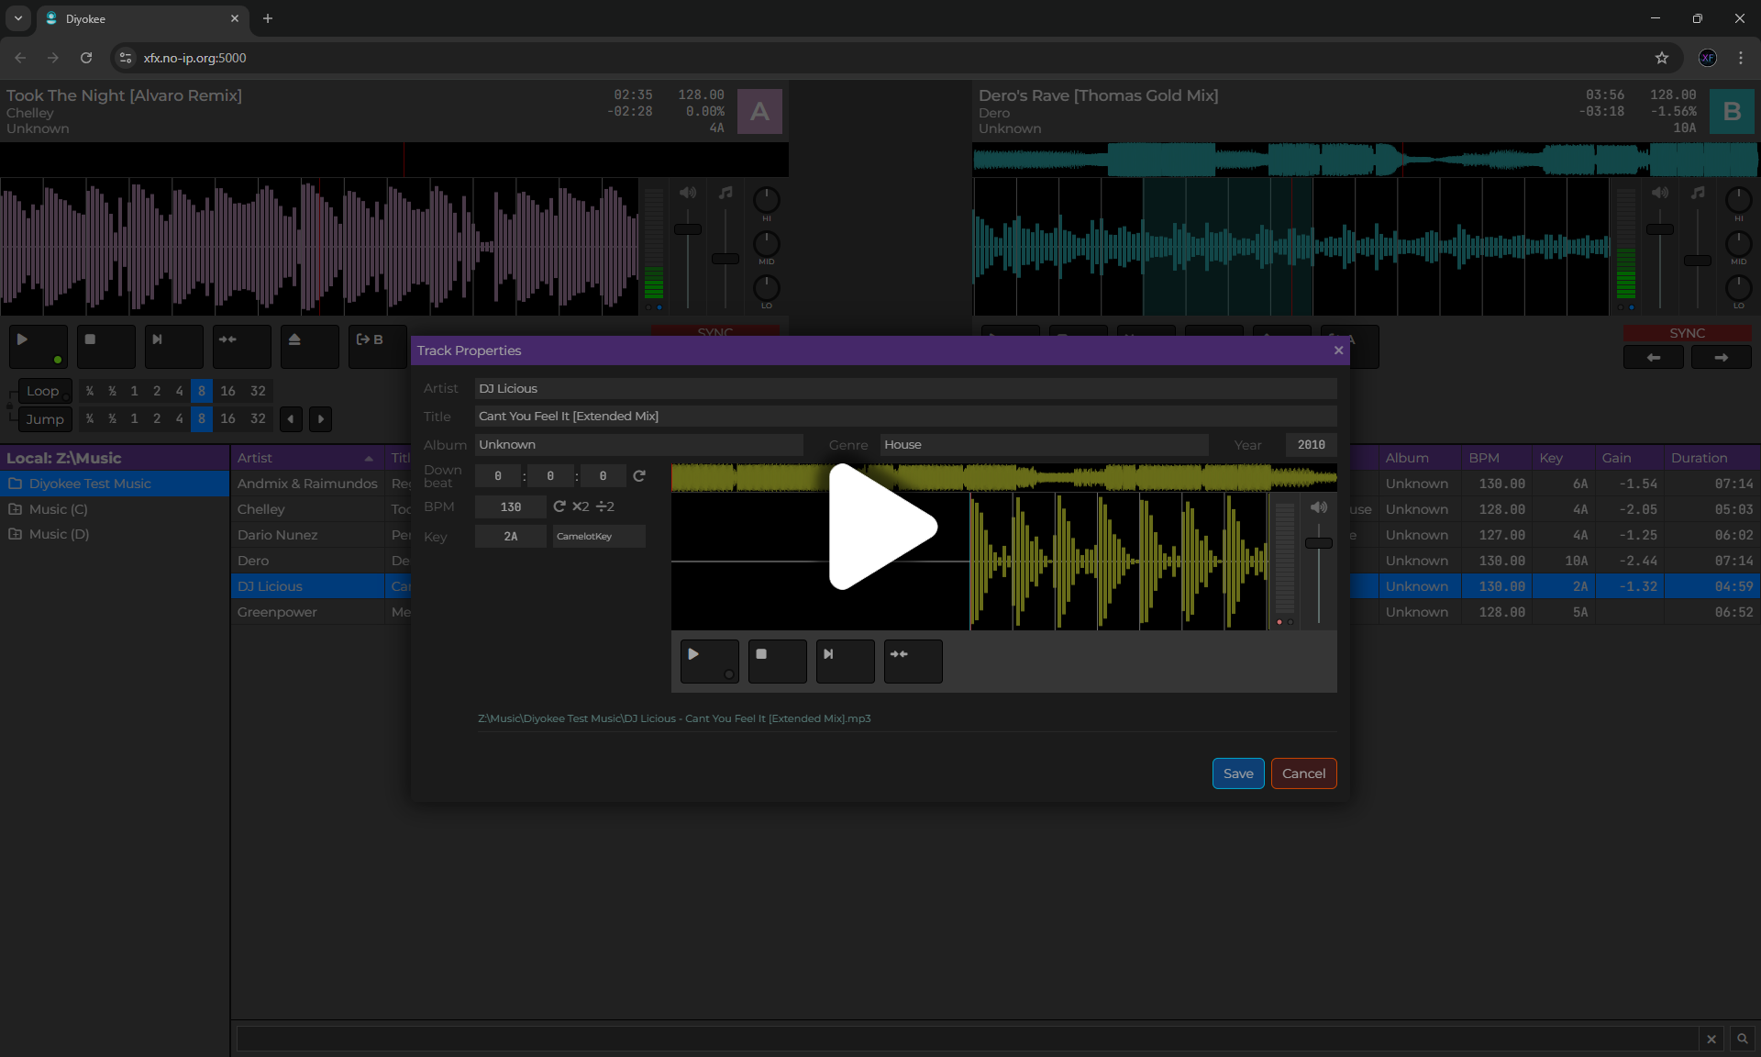Screen dimensions: 1761x1057
Task: Start playback on Deck A
Action: [38, 347]
